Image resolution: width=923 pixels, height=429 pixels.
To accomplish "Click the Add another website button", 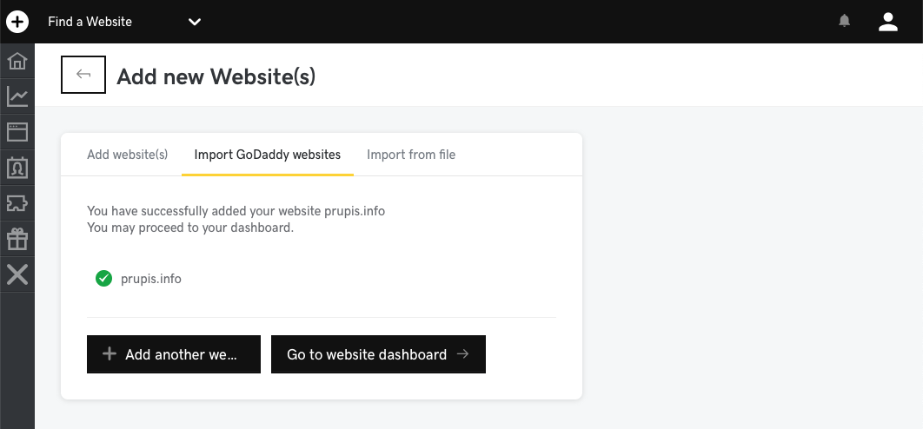I will coord(174,354).
